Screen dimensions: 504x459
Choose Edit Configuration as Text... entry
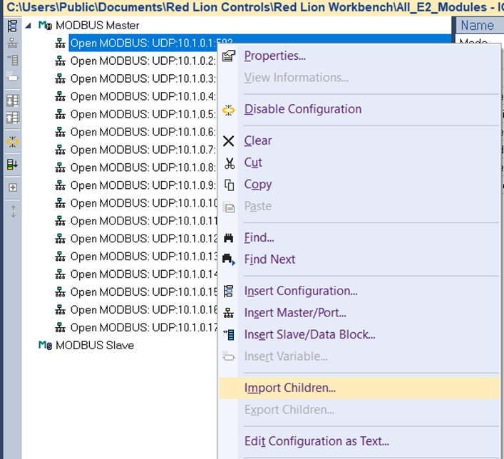(359, 441)
